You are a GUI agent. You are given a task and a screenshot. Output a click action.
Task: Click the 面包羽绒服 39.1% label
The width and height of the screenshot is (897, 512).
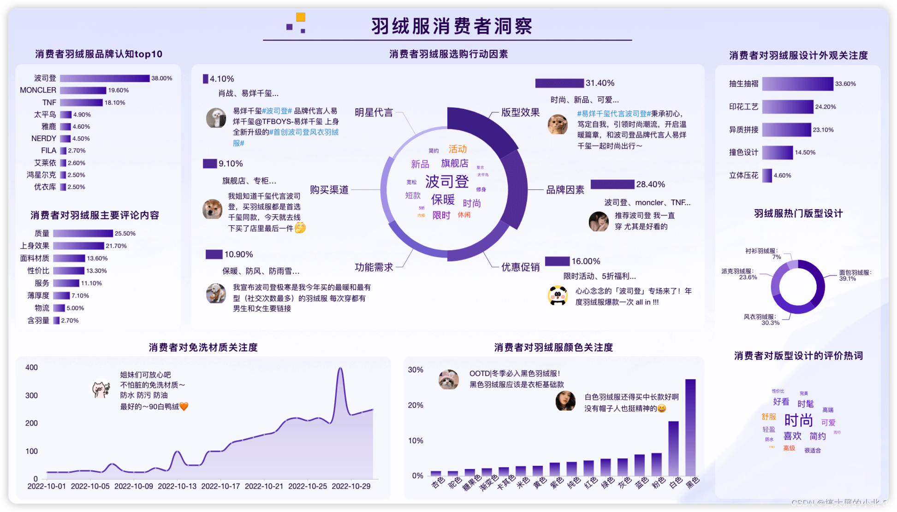click(x=855, y=276)
